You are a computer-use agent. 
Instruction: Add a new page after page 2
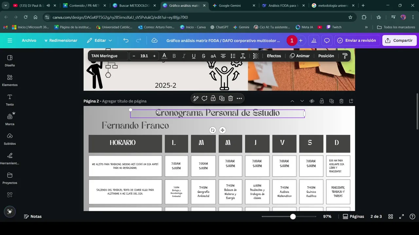351,101
